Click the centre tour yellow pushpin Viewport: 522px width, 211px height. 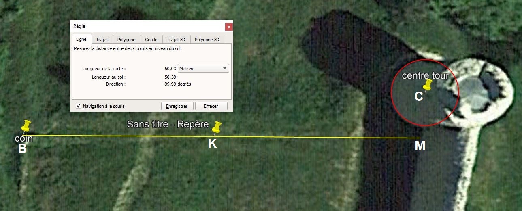tap(428, 85)
